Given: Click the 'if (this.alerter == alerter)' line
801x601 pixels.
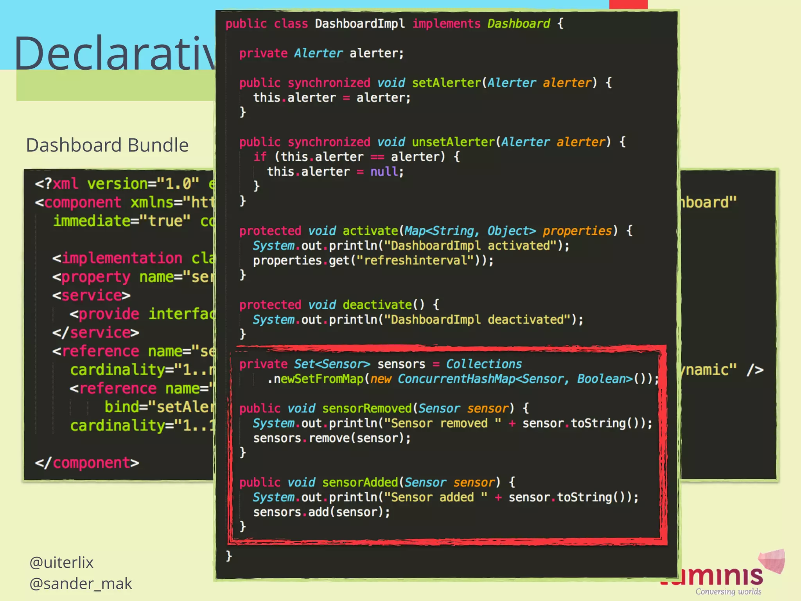Looking at the screenshot, I should coord(356,157).
